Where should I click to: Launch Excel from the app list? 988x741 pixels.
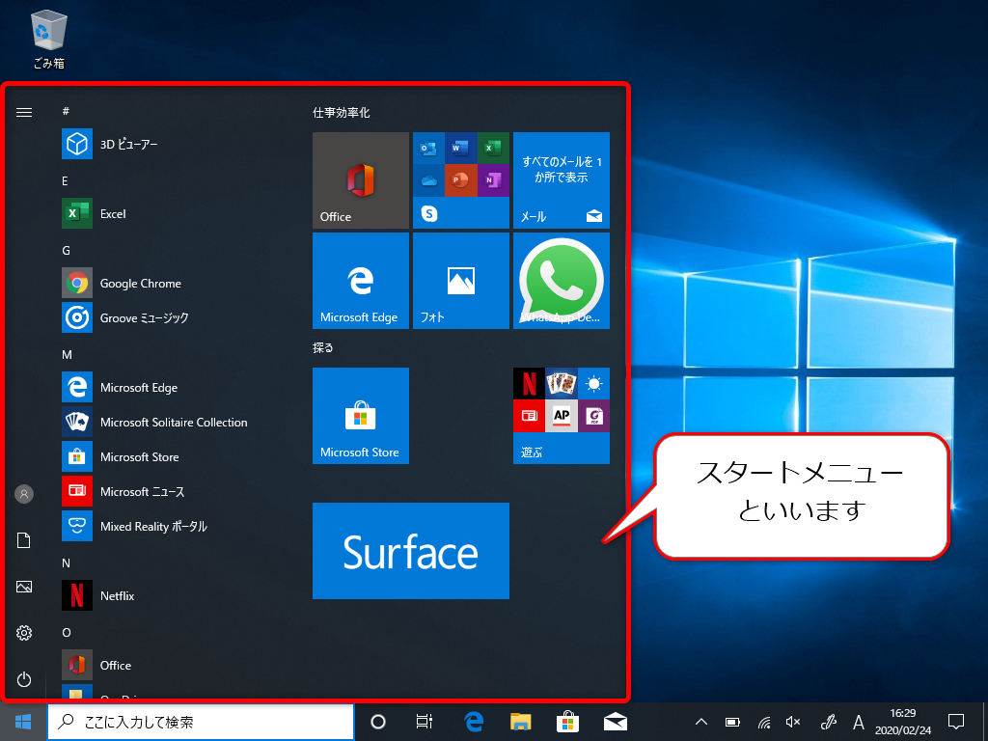[112, 213]
